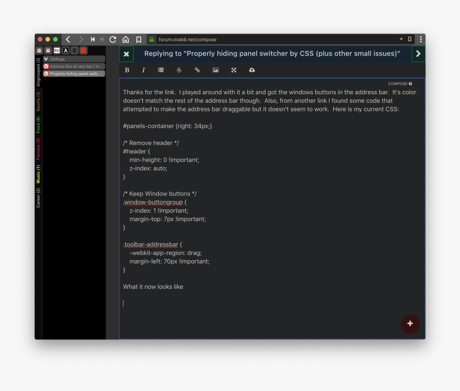This screenshot has width=460, height=391.
Task: Open the three-dot browser menu
Action: tap(421, 39)
